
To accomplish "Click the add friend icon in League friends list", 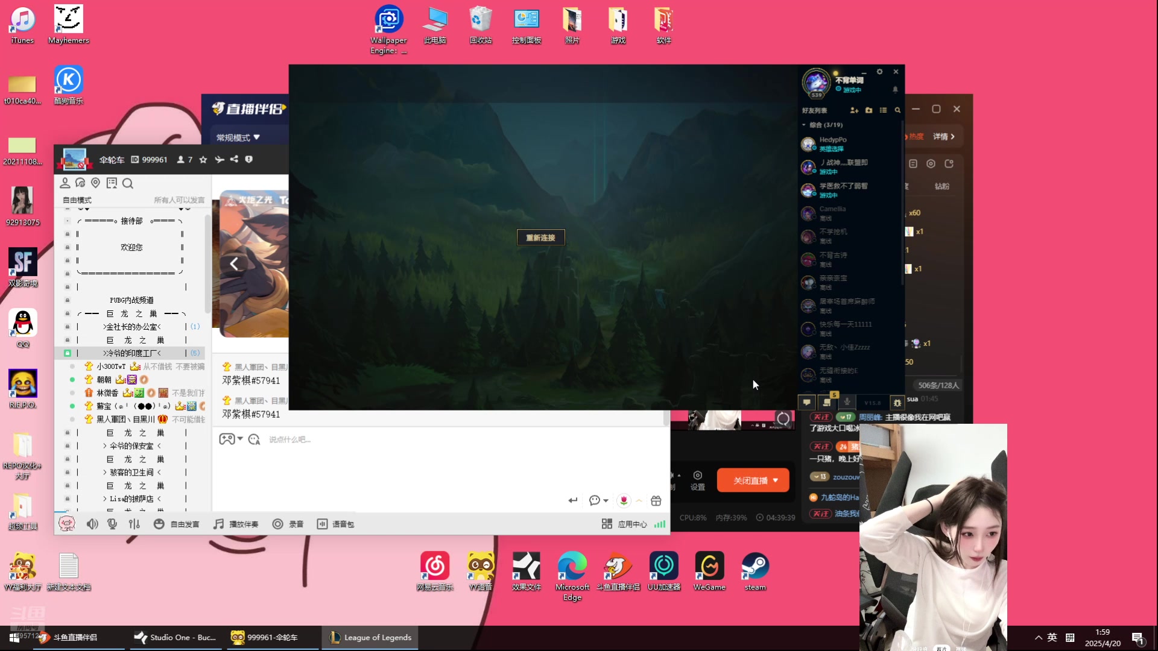I will [854, 110].
